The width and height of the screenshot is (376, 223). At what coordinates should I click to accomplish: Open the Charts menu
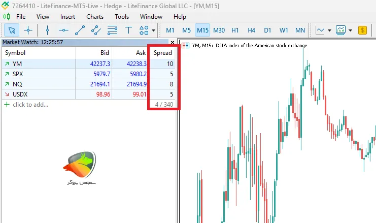[x=95, y=16]
